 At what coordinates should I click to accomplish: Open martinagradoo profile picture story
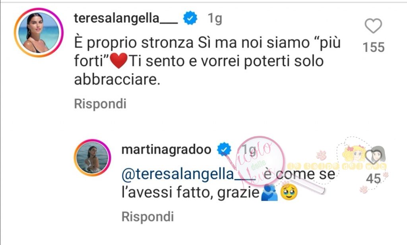(x=93, y=158)
